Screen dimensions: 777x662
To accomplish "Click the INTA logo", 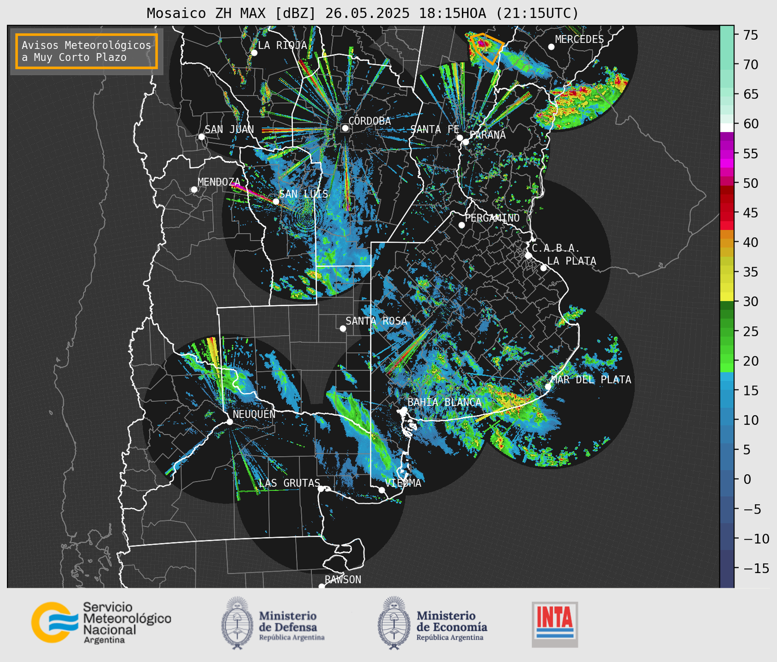I will (x=555, y=624).
